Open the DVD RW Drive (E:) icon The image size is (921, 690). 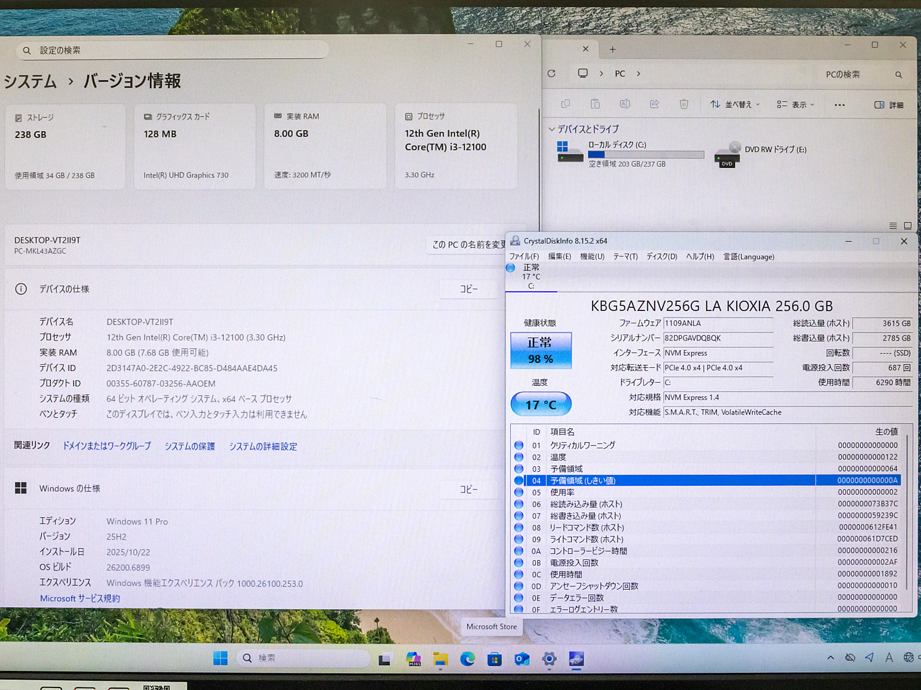(728, 153)
